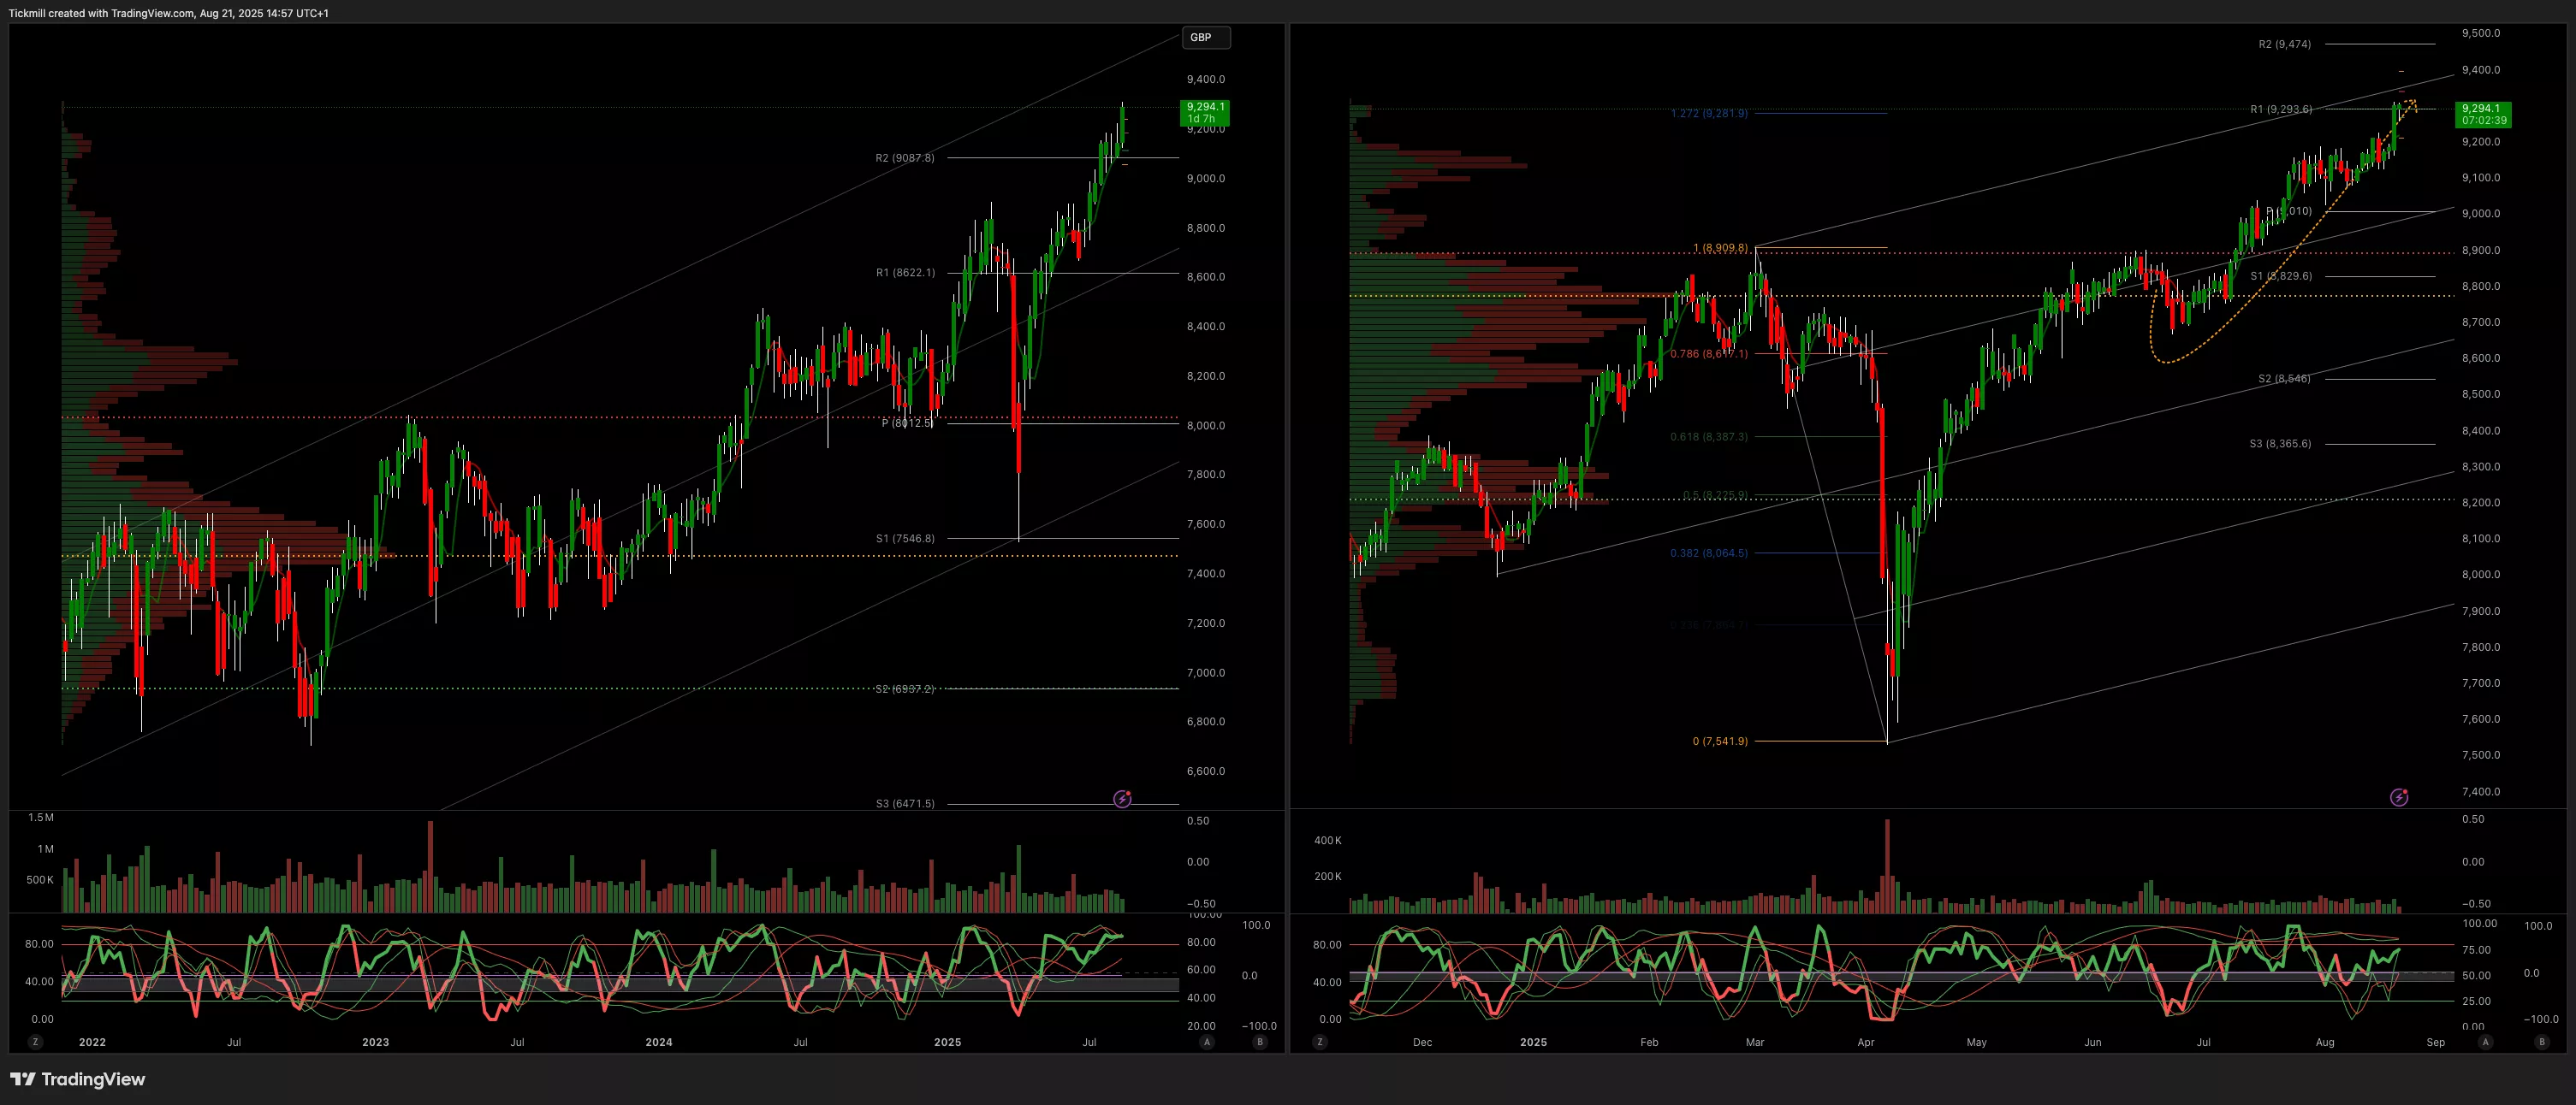2576x1105 pixels.
Task: Click the Z timezone icon on right chart
Action: (x=1320, y=1042)
